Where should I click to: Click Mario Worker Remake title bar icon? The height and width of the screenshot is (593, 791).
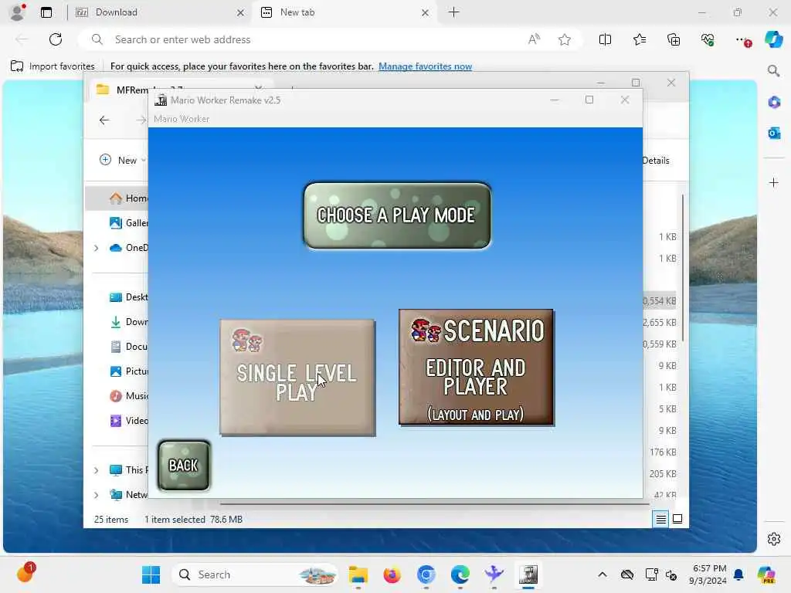(161, 100)
